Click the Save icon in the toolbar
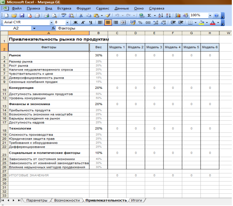This screenshot has width=233, height=206. pyautogui.click(x=22, y=16)
